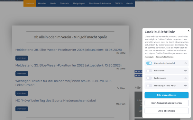
Task: Click the Cookie-Richtlinie heading text
Action: tap(160, 32)
